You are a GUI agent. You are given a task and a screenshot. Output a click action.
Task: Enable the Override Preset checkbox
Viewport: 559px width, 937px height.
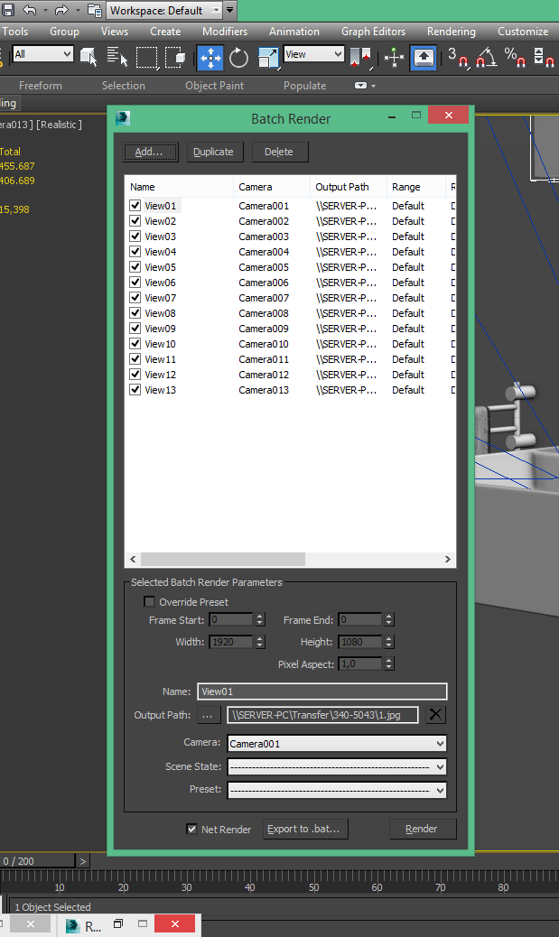pos(149,602)
